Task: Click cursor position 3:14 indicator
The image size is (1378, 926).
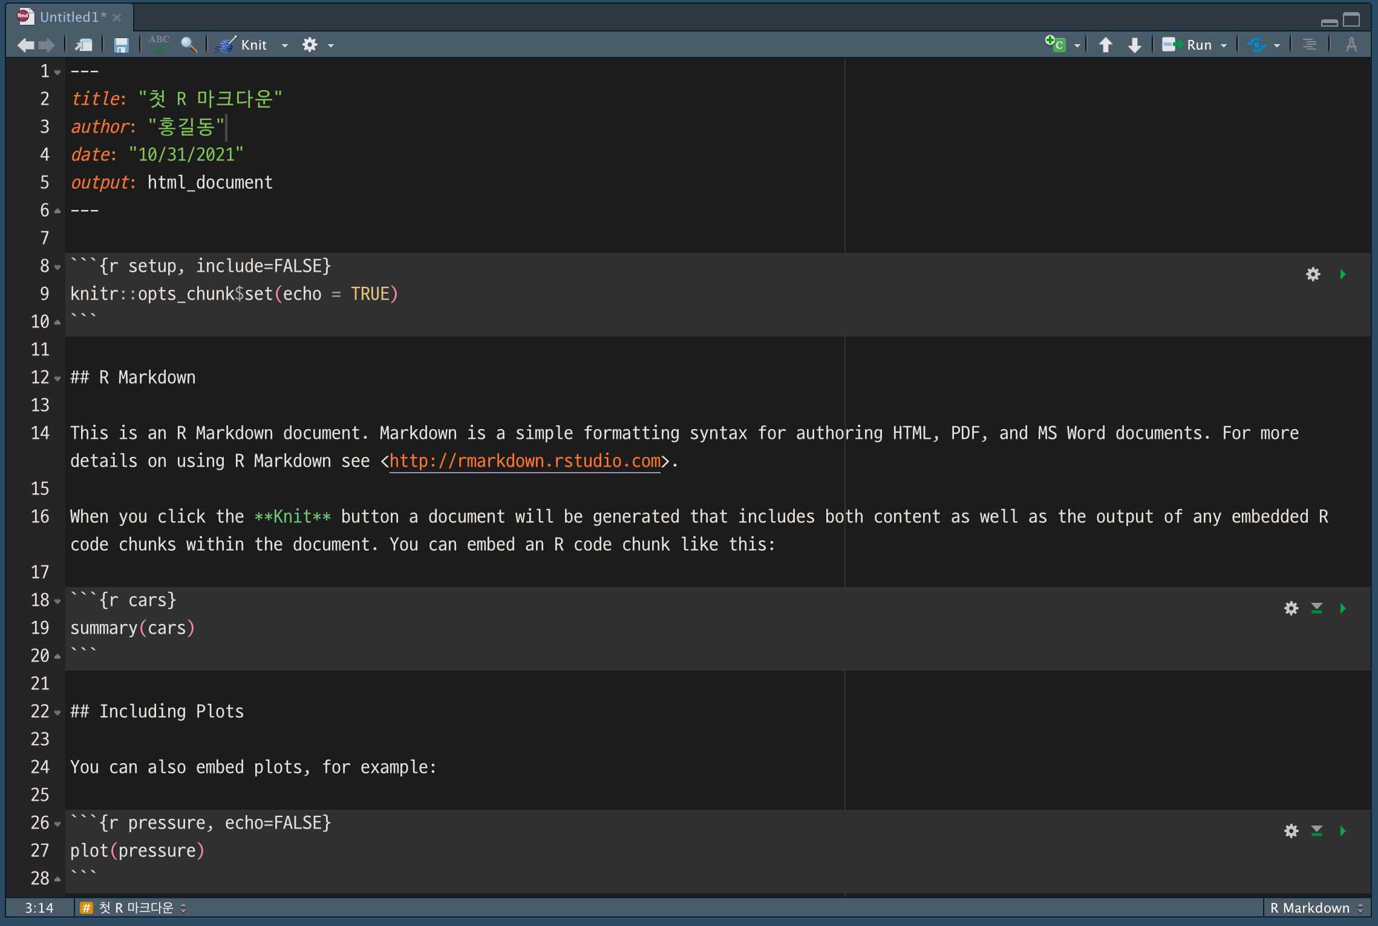Action: coord(39,908)
